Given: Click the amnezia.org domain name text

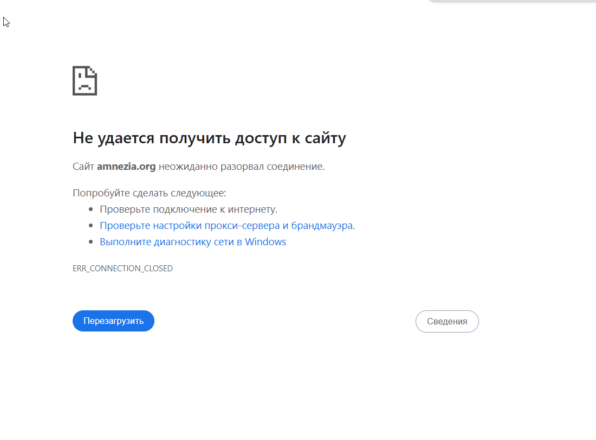Looking at the screenshot, I should [x=126, y=167].
